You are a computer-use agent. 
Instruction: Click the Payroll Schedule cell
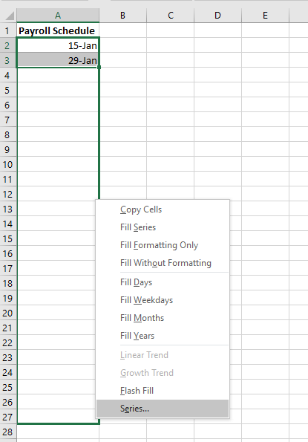[58, 30]
